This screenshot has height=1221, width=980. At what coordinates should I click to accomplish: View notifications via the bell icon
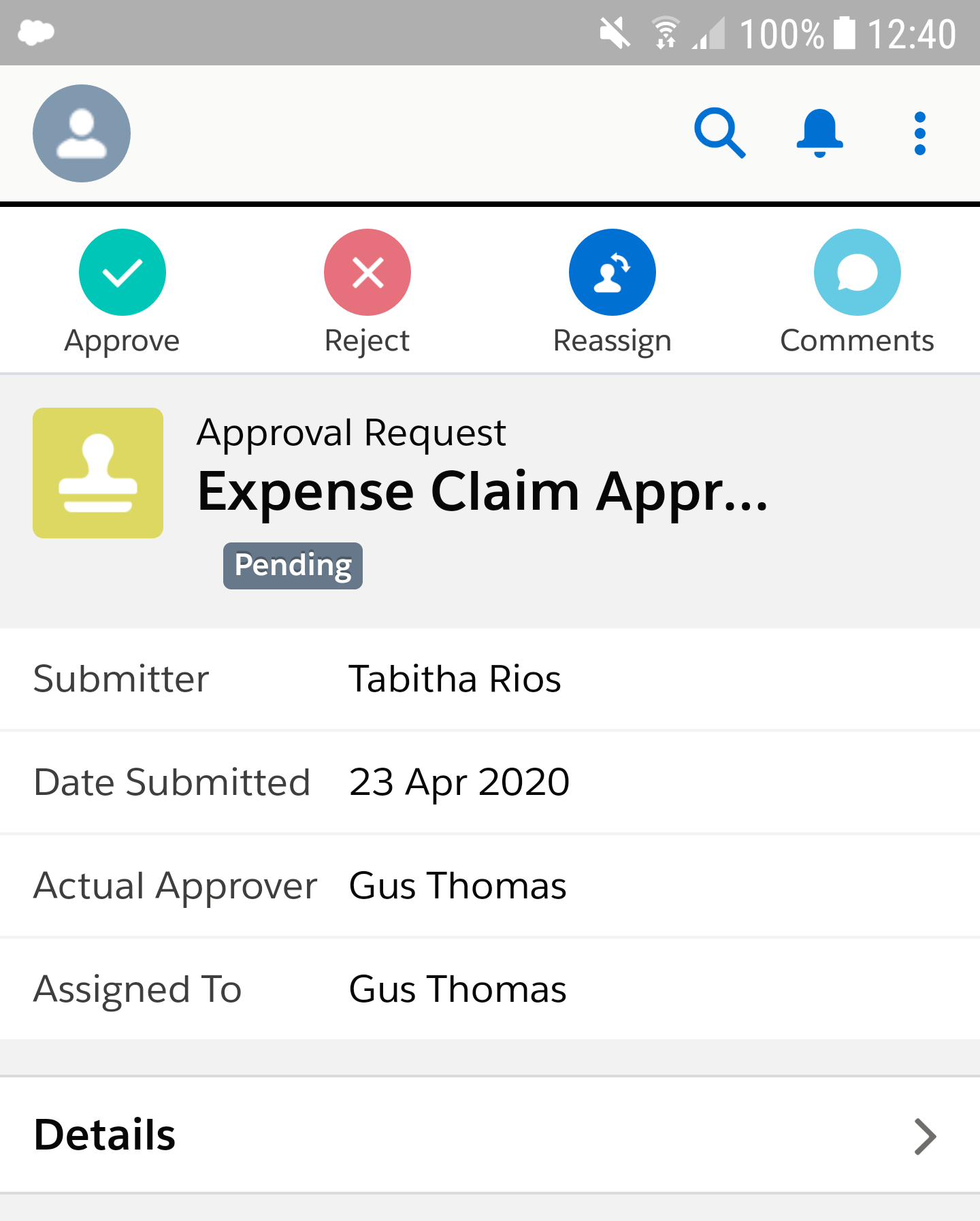819,133
